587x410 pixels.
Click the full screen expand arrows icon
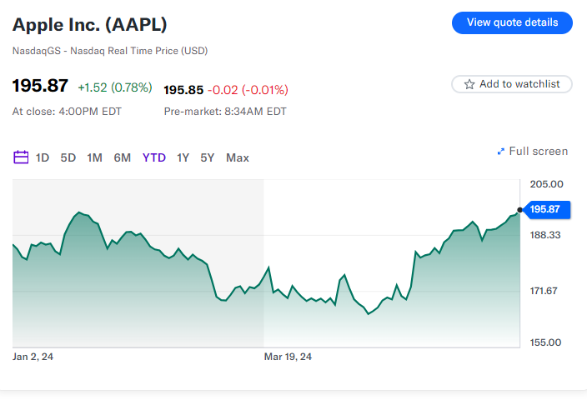pyautogui.click(x=500, y=152)
